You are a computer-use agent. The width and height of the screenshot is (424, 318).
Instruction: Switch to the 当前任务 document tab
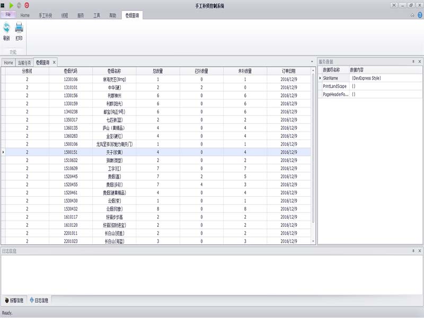point(24,63)
